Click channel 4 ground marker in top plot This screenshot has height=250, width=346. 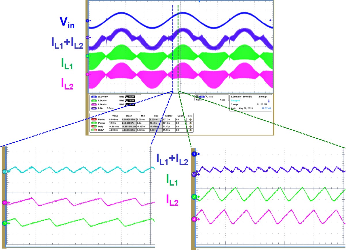pos(88,74)
